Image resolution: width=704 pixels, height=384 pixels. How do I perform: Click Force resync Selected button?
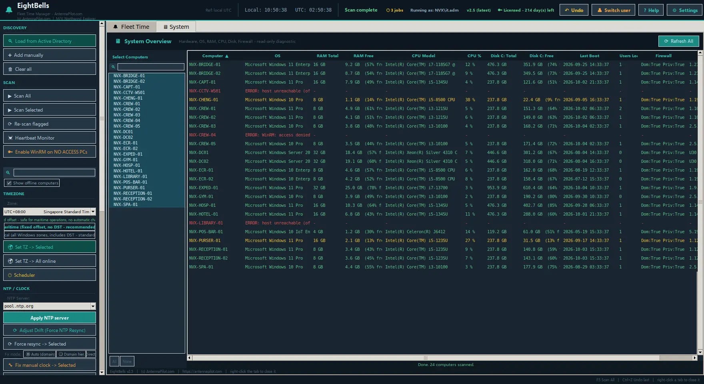[50, 344]
